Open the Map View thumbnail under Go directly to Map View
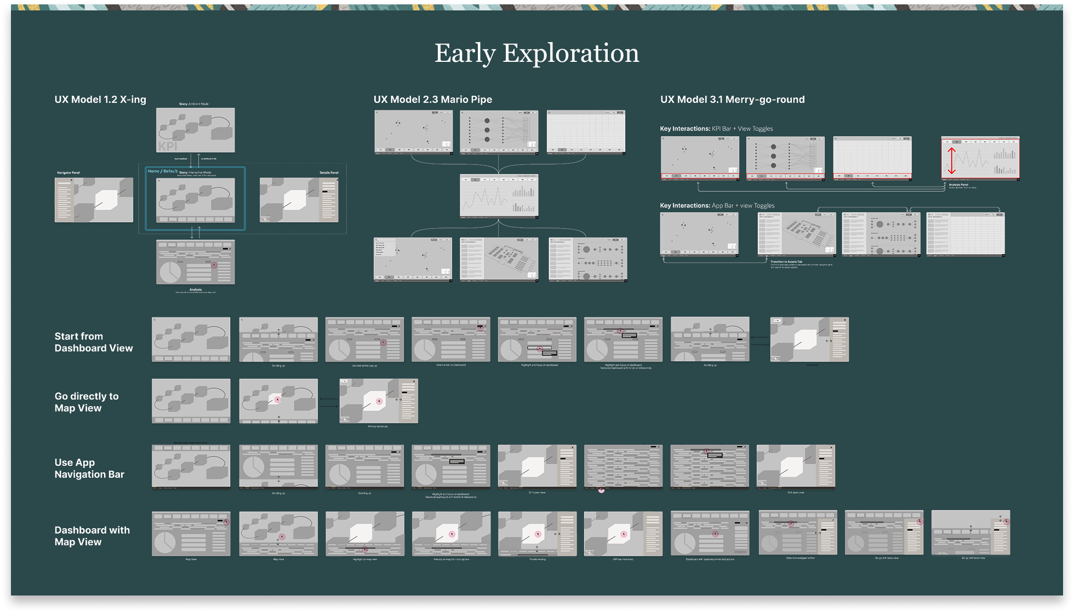This screenshot has width=1074, height=613. coord(191,401)
